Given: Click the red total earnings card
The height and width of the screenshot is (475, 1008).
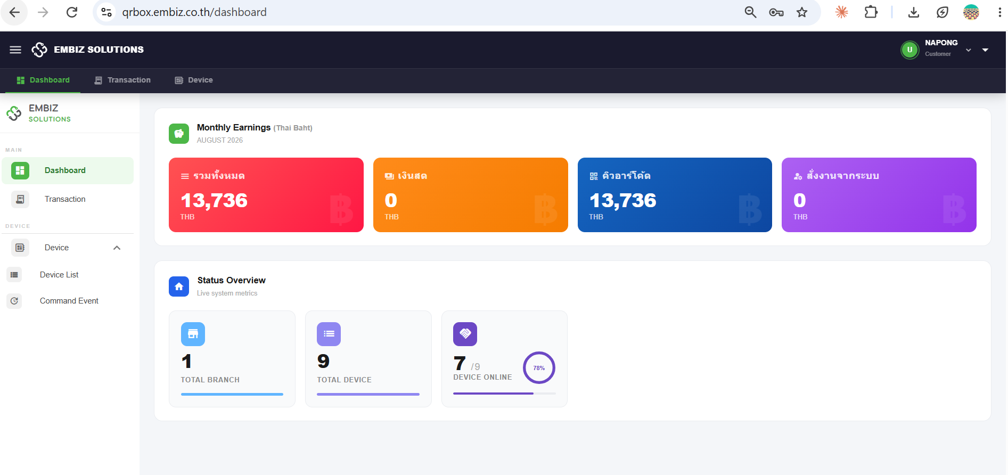Looking at the screenshot, I should tap(266, 195).
